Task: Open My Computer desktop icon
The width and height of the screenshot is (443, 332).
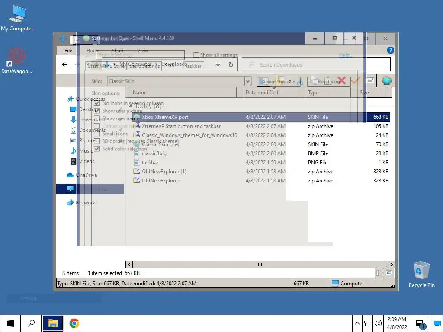Action: (17, 18)
